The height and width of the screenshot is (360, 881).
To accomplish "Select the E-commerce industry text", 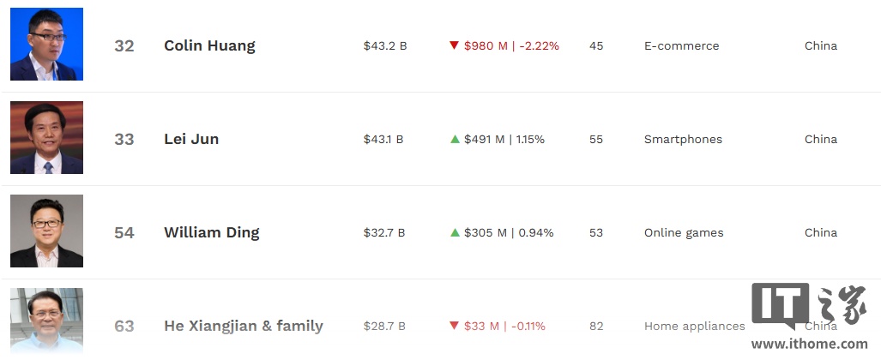I will 681,46.
